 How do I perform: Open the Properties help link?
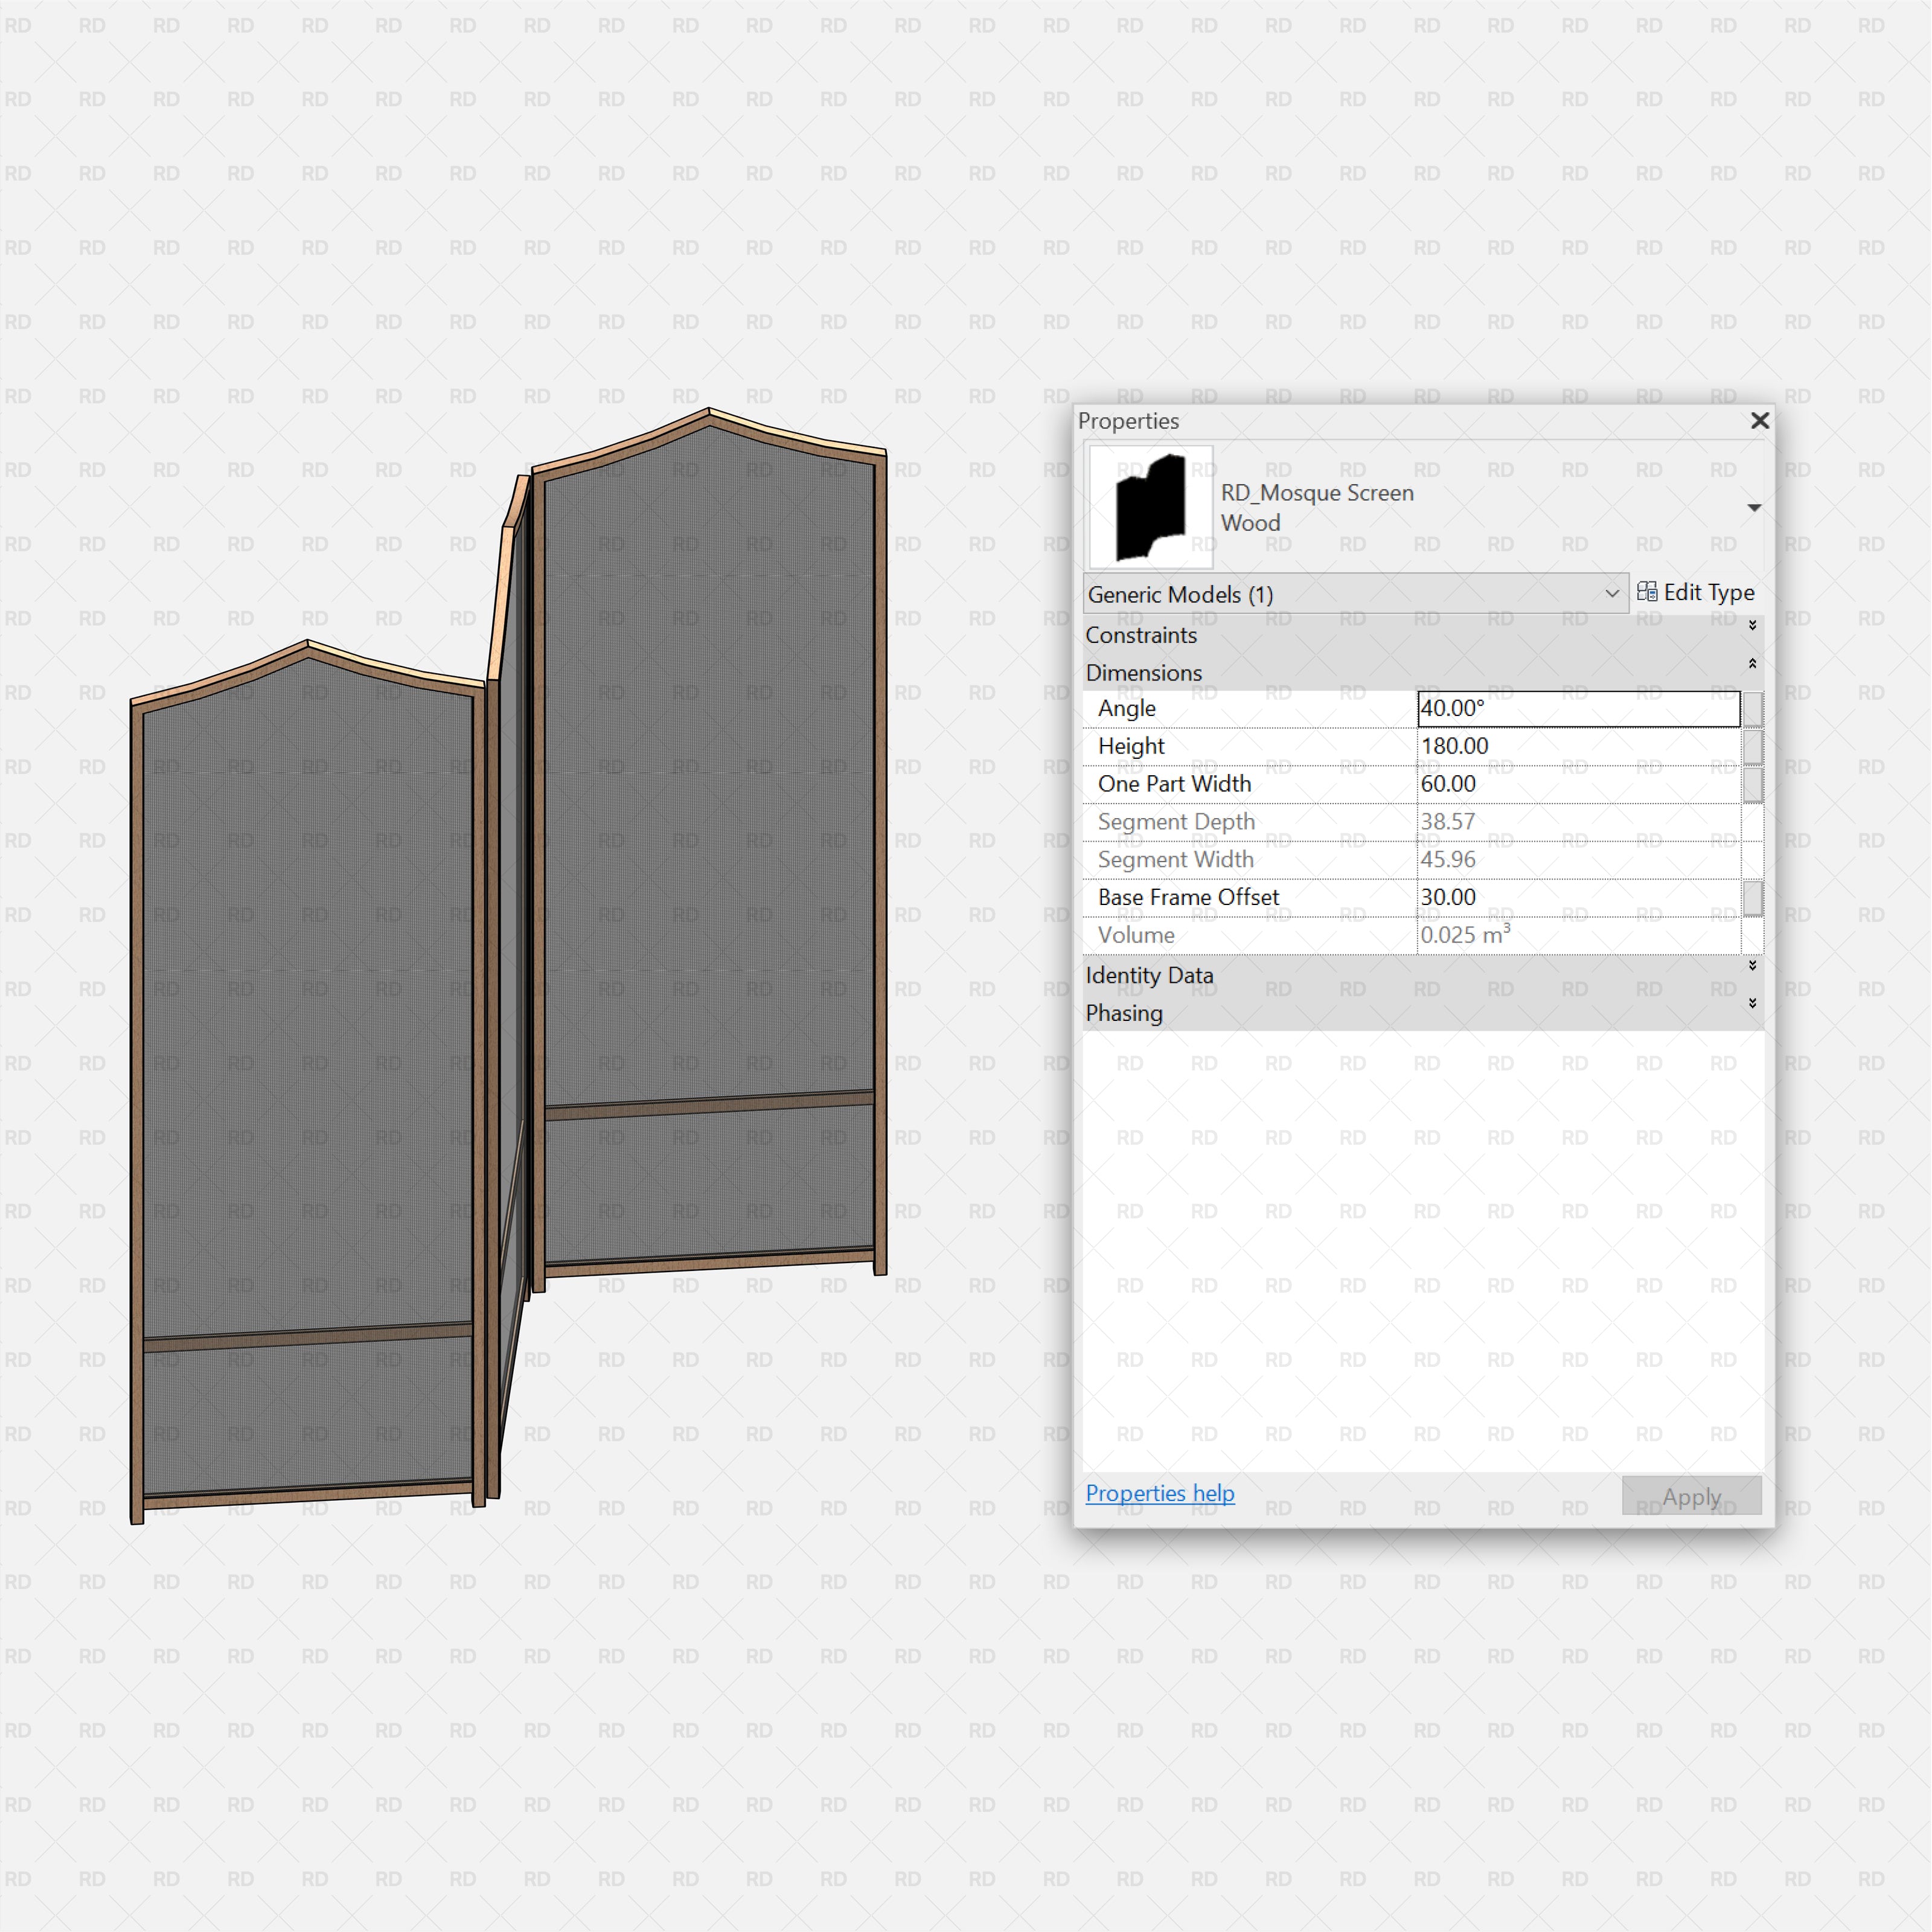1159,1493
